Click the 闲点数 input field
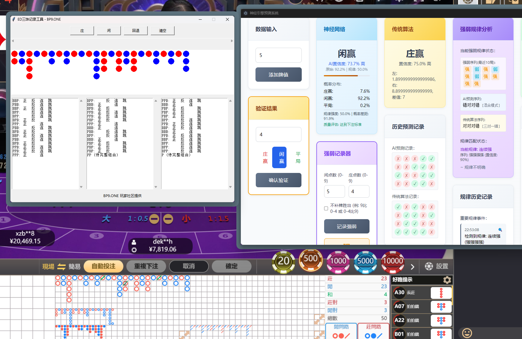Screen dimensions: 522x339 334,191
